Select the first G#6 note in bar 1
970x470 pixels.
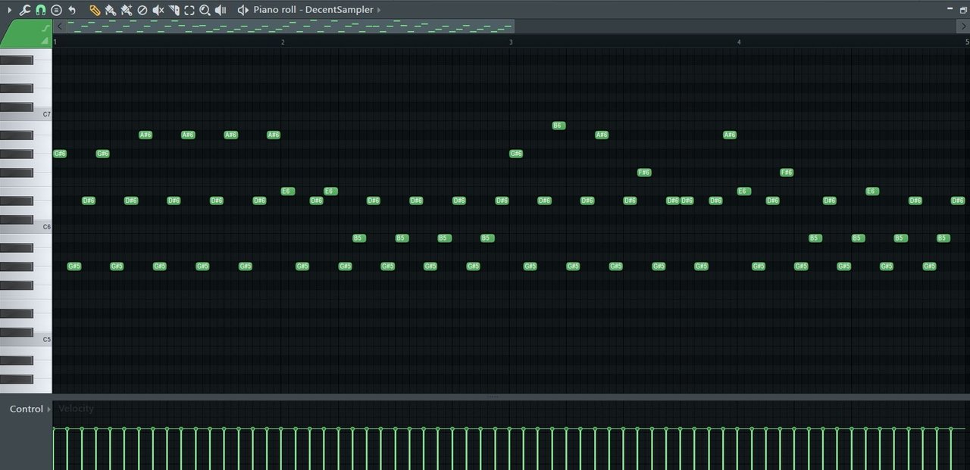coord(60,154)
